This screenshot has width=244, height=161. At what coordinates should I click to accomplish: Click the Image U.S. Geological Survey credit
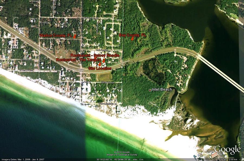122,155
